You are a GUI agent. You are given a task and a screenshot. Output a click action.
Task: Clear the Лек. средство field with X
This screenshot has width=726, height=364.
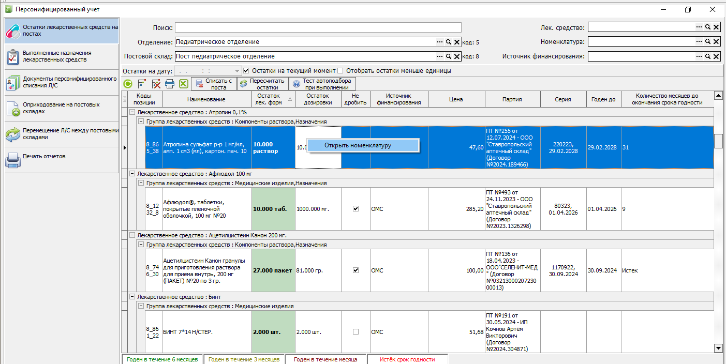[717, 27]
